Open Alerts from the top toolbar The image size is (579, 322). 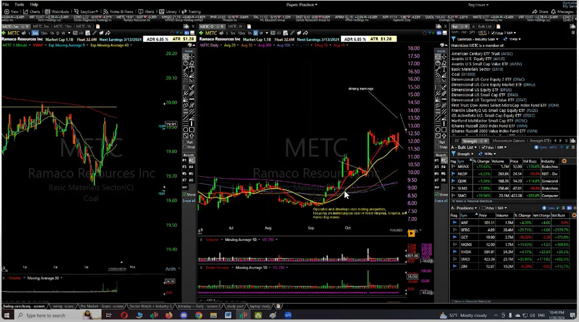coord(146,12)
